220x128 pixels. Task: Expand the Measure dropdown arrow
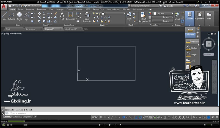point(190,36)
